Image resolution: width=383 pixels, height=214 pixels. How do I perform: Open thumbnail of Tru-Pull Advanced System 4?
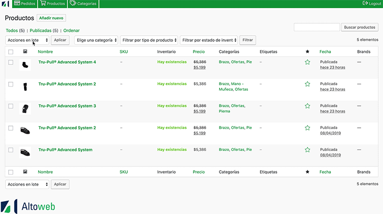pyautogui.click(x=25, y=65)
